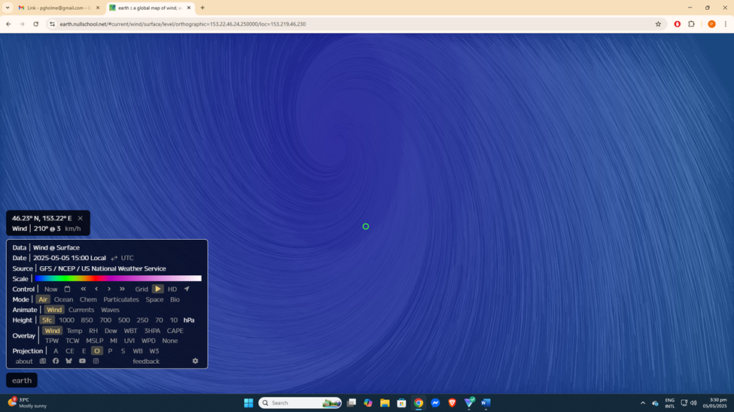
Task: Reload the page
Action: click(35, 24)
